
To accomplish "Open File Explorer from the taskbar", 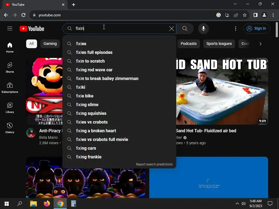I will pyautogui.click(x=34, y=204).
